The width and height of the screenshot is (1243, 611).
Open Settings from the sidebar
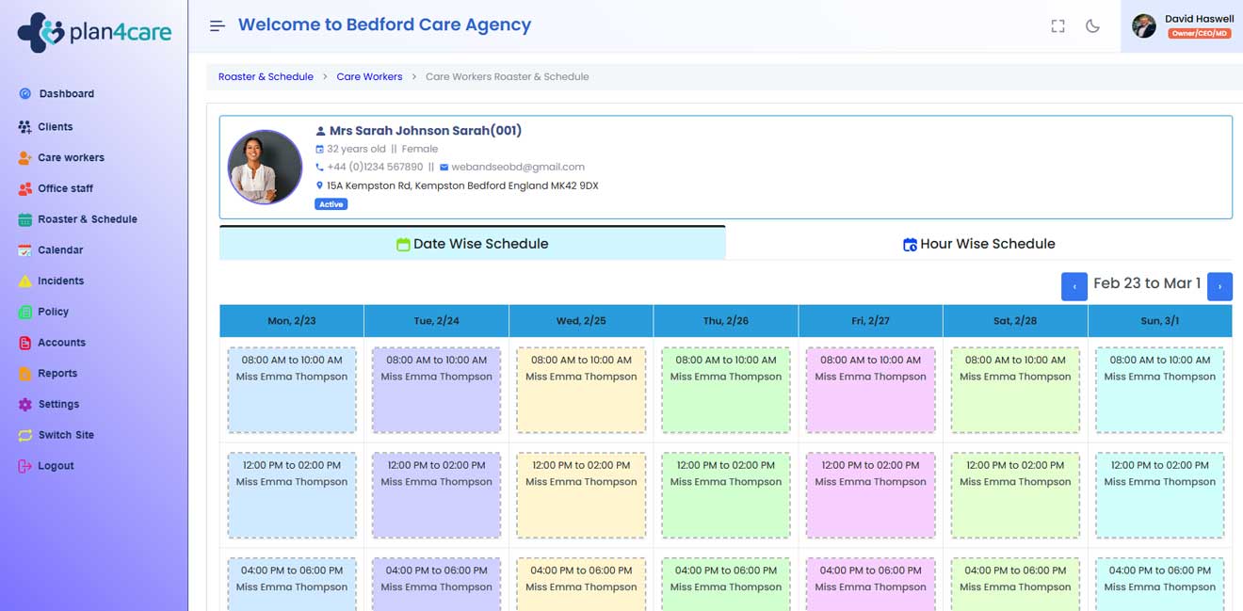pos(58,405)
